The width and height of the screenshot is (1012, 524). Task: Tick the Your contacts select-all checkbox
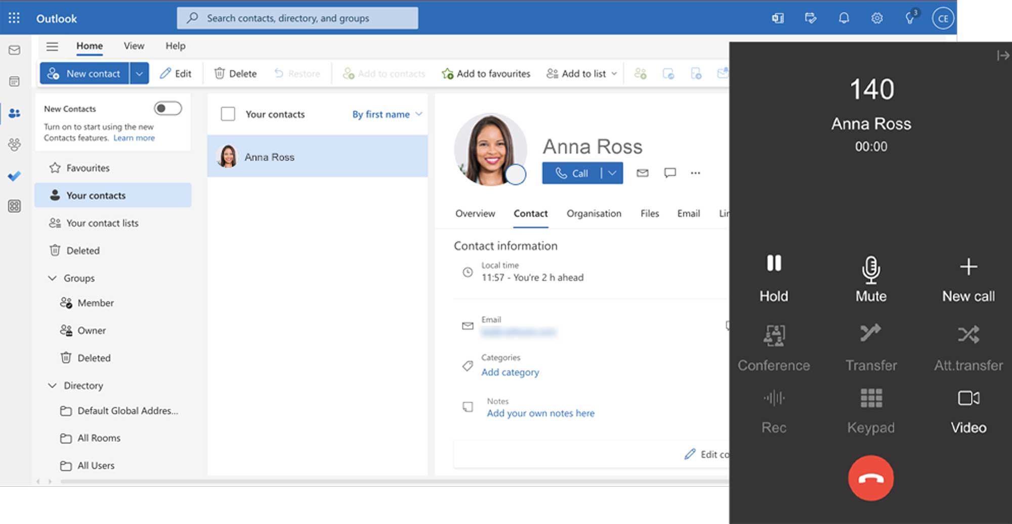(228, 114)
